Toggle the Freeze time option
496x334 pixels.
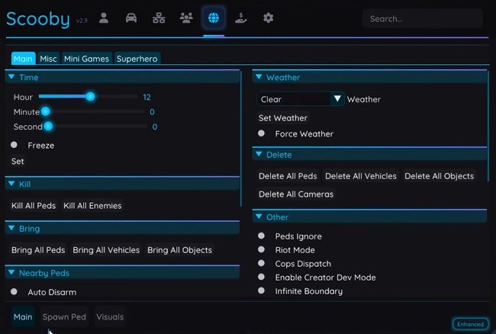14,145
